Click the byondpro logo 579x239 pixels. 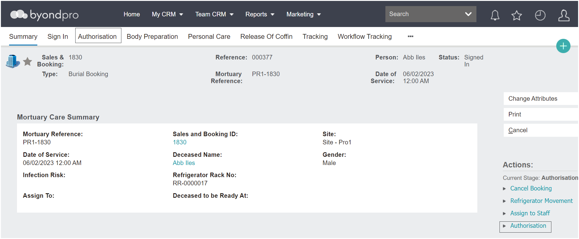coord(44,15)
